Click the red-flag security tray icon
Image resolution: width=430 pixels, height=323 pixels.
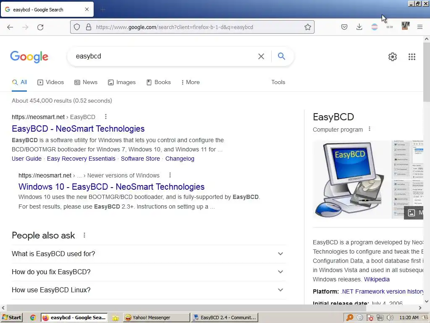[x=370, y=318]
